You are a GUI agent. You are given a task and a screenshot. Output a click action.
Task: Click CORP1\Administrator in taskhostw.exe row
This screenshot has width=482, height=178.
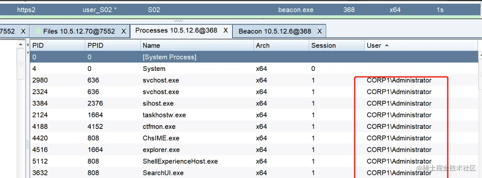point(399,115)
